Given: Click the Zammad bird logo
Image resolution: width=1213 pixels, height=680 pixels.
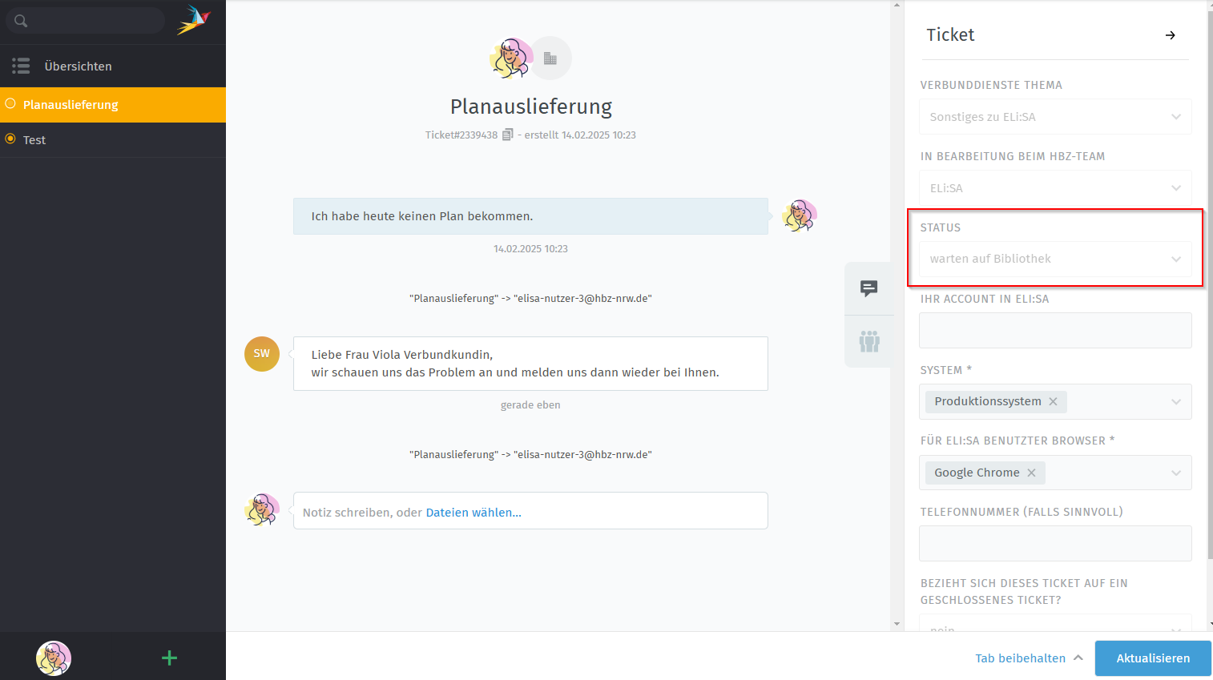Looking at the screenshot, I should tap(193, 20).
